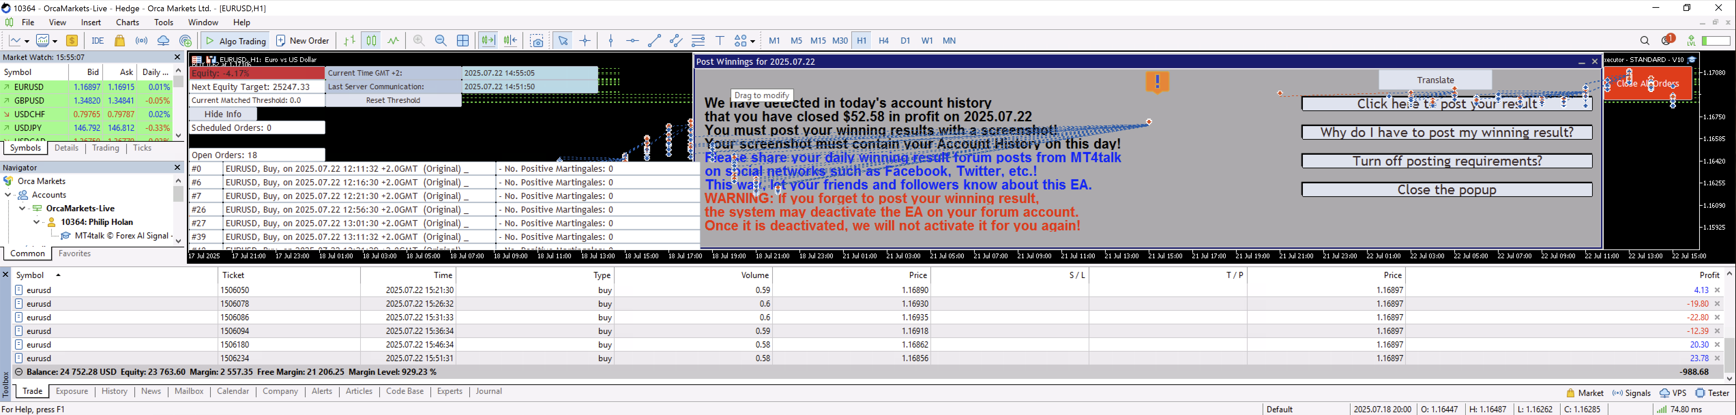Collapse the OrcaMarkets-Live tree node

[x=22, y=209]
